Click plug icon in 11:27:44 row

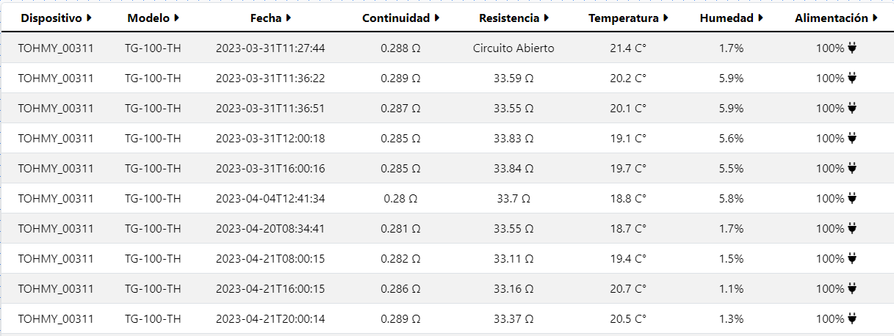coord(852,48)
